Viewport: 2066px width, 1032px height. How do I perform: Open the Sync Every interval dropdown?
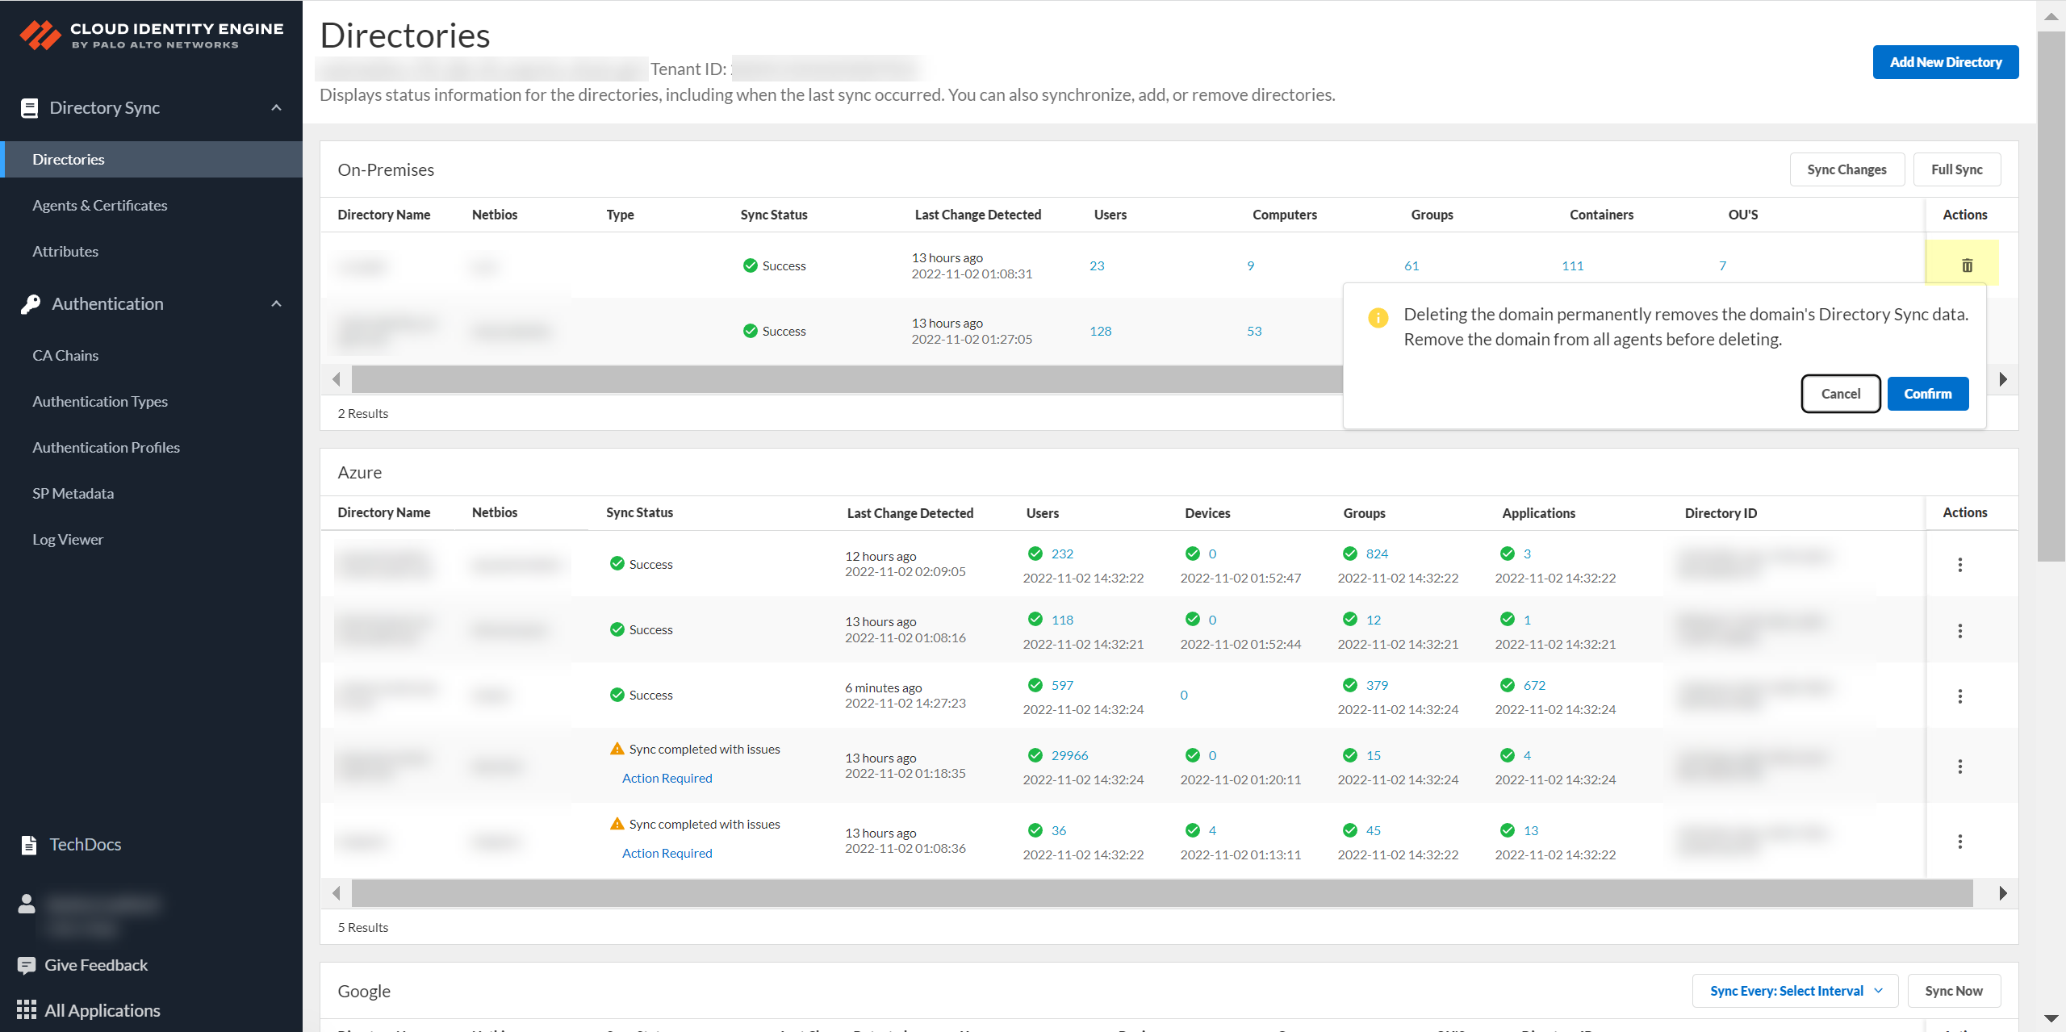(1795, 991)
